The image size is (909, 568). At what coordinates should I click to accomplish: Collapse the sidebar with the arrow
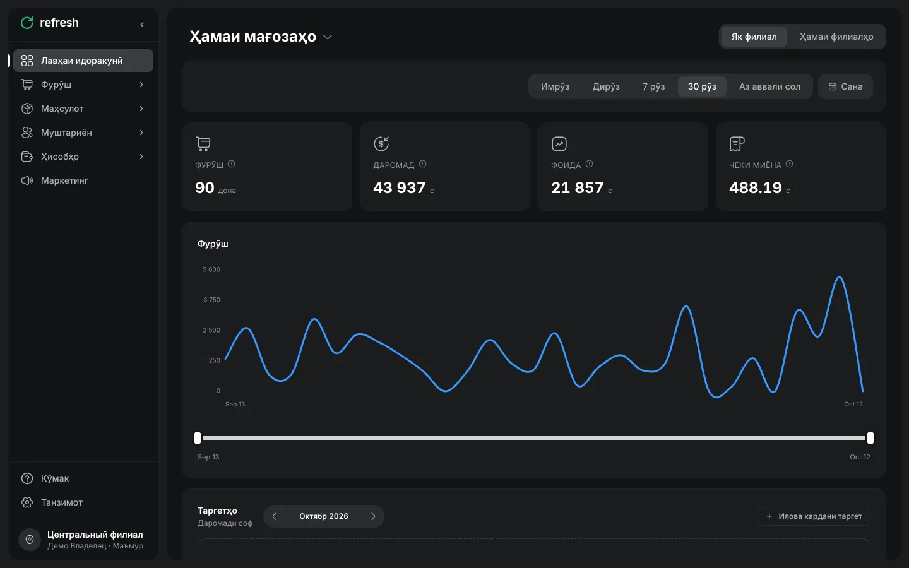click(142, 25)
